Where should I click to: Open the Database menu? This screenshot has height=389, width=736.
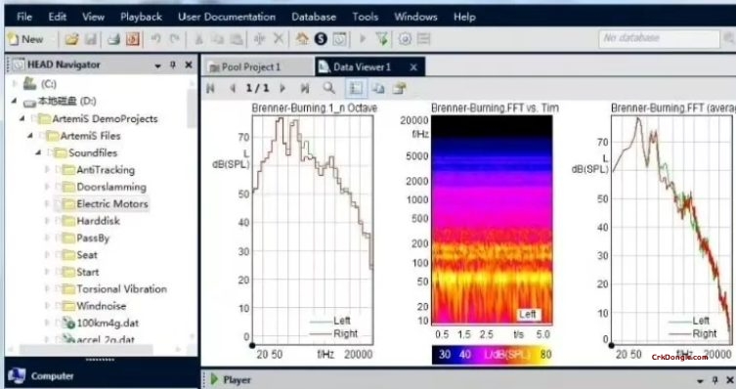pos(314,17)
